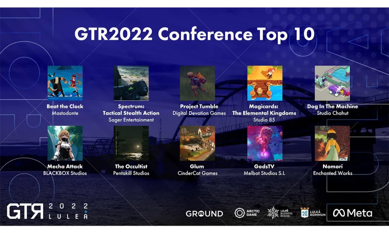Click the GTR 2022 Luleå logo
Image resolution: width=389 pixels, height=233 pixels.
(x=47, y=211)
